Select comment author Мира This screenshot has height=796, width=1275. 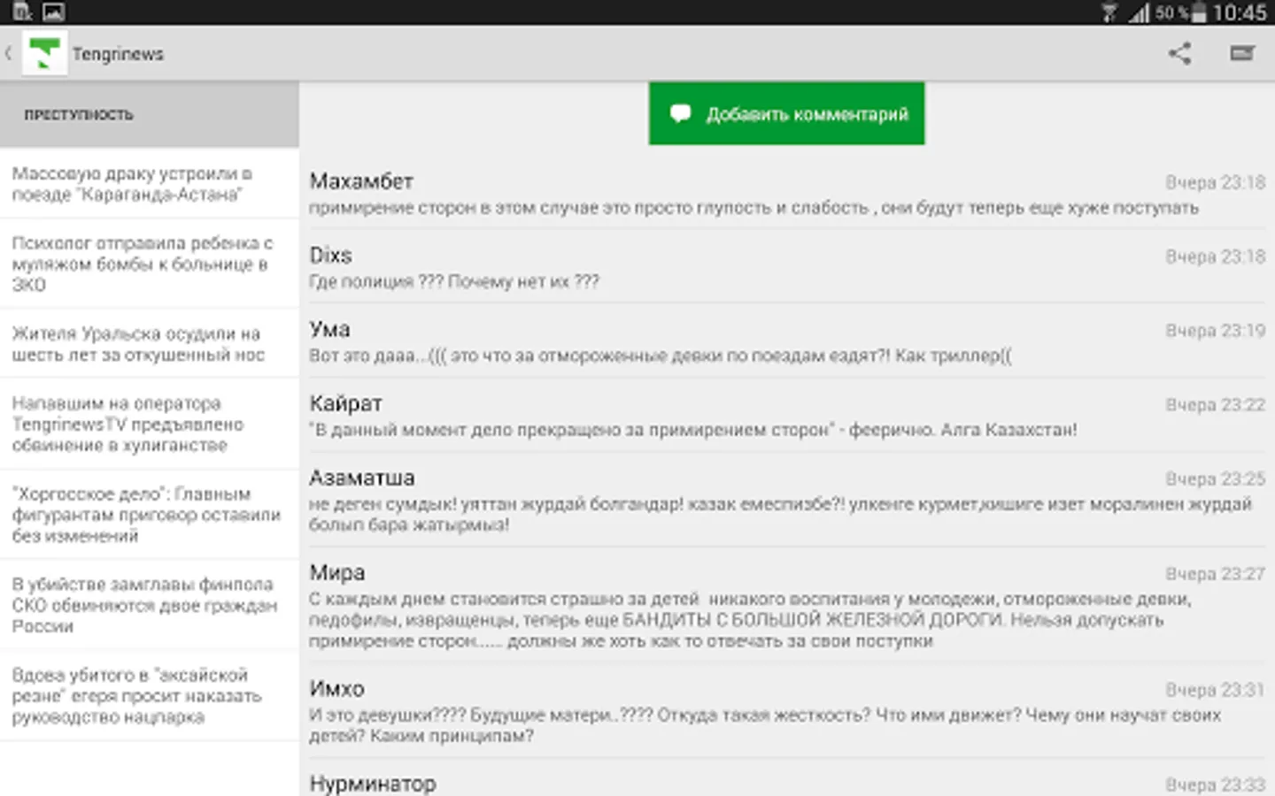336,572
